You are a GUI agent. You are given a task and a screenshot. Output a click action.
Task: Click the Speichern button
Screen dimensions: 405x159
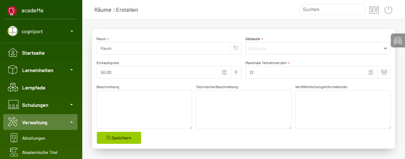click(119, 138)
